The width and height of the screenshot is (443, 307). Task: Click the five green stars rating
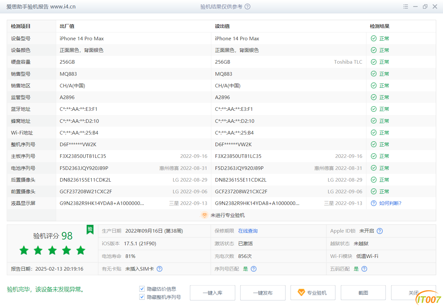point(52,250)
